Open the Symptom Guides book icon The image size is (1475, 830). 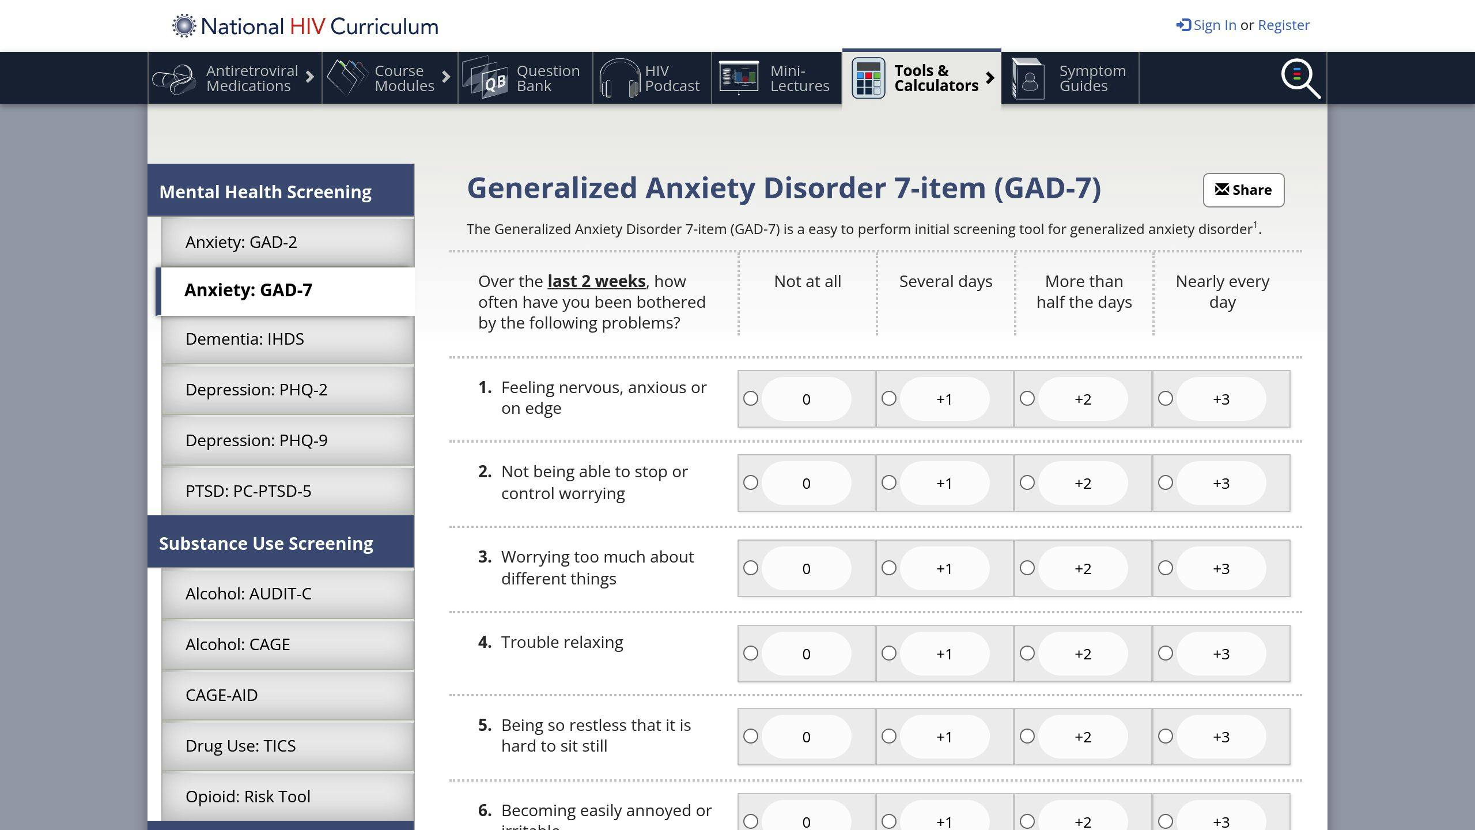tap(1028, 78)
